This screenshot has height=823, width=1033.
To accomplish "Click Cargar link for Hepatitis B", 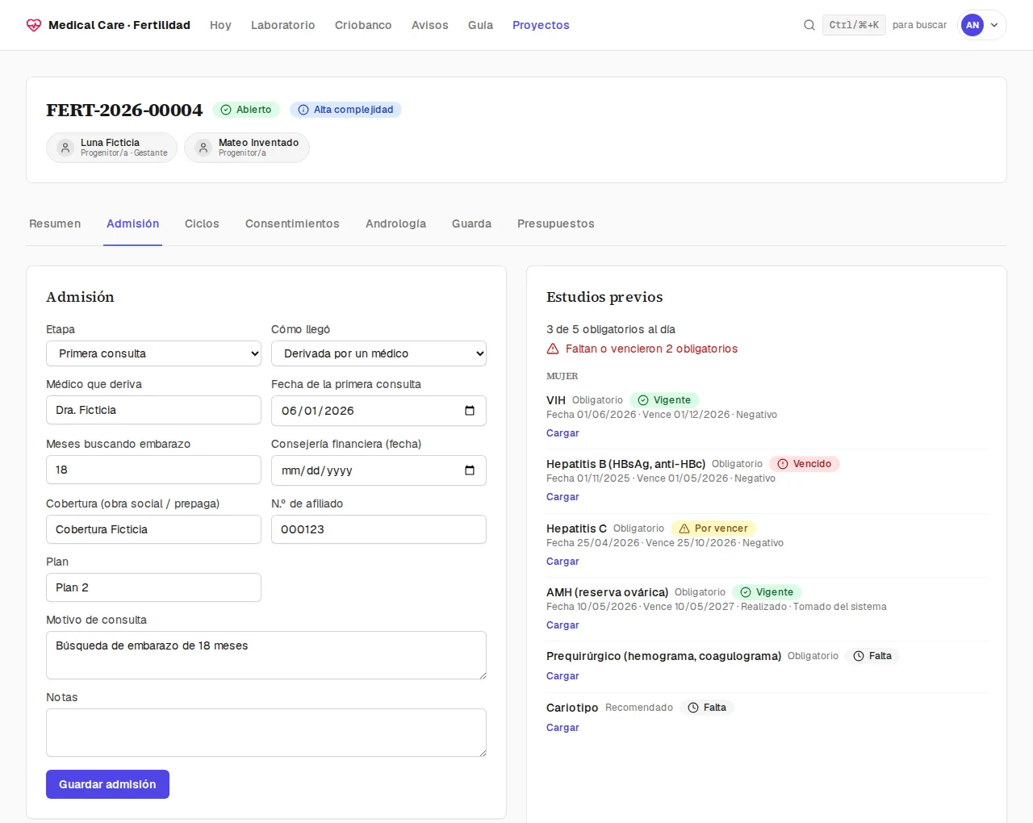I will pos(563,497).
